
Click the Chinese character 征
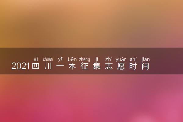pyautogui.click(x=84, y=66)
